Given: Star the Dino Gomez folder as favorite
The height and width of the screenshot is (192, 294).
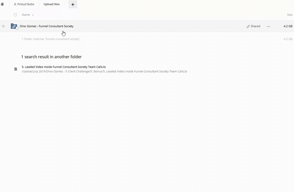Looking at the screenshot, I should pos(3,26).
